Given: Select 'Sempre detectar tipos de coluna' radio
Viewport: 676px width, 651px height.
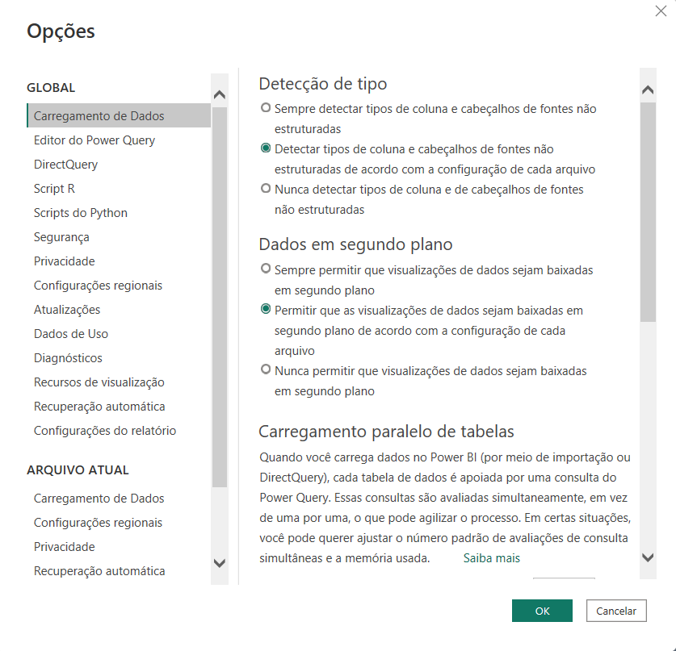Looking at the screenshot, I should (266, 107).
